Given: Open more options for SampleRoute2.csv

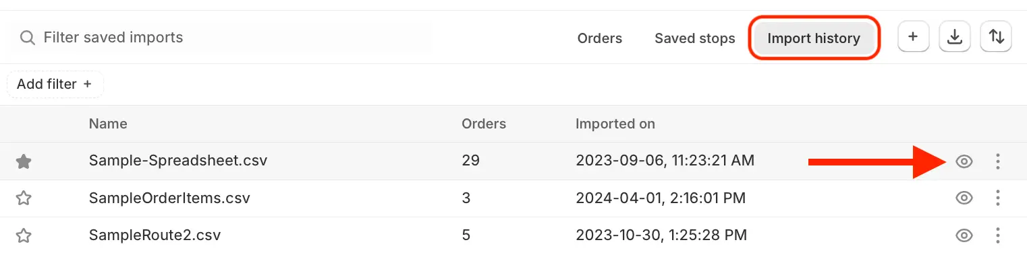Looking at the screenshot, I should click(997, 235).
